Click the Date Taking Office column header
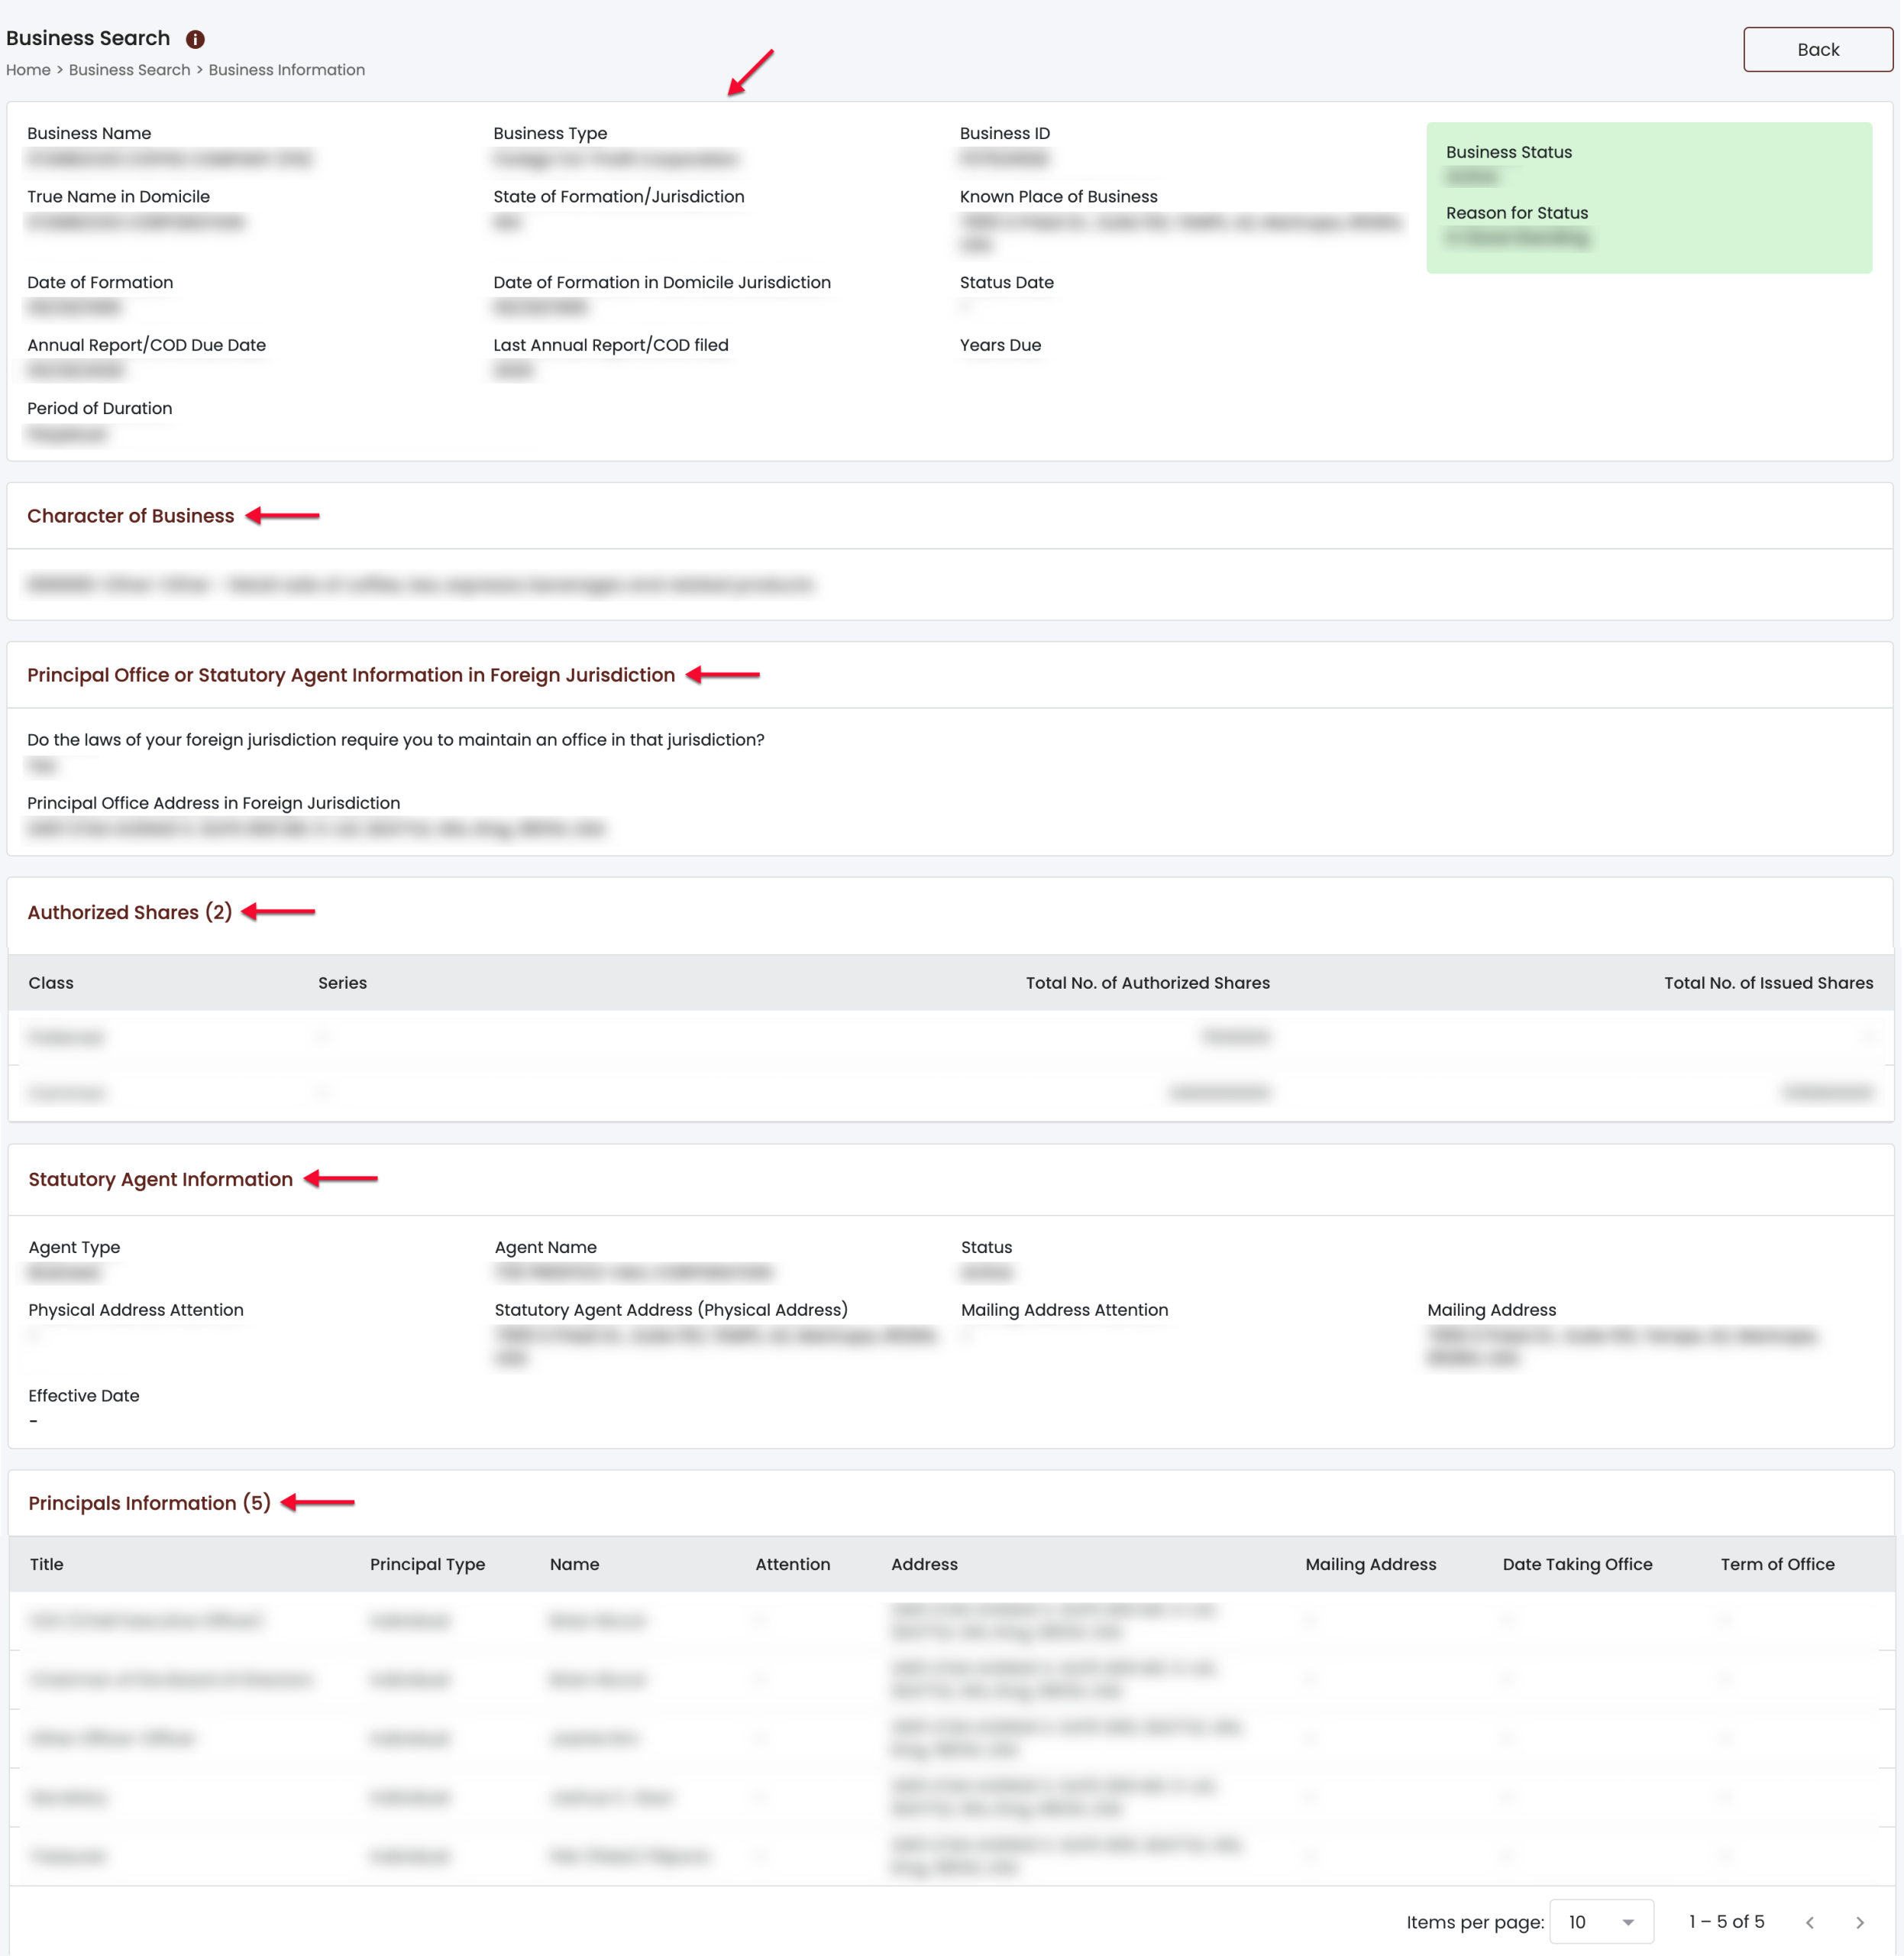1904x1956 pixels. coord(1577,1564)
